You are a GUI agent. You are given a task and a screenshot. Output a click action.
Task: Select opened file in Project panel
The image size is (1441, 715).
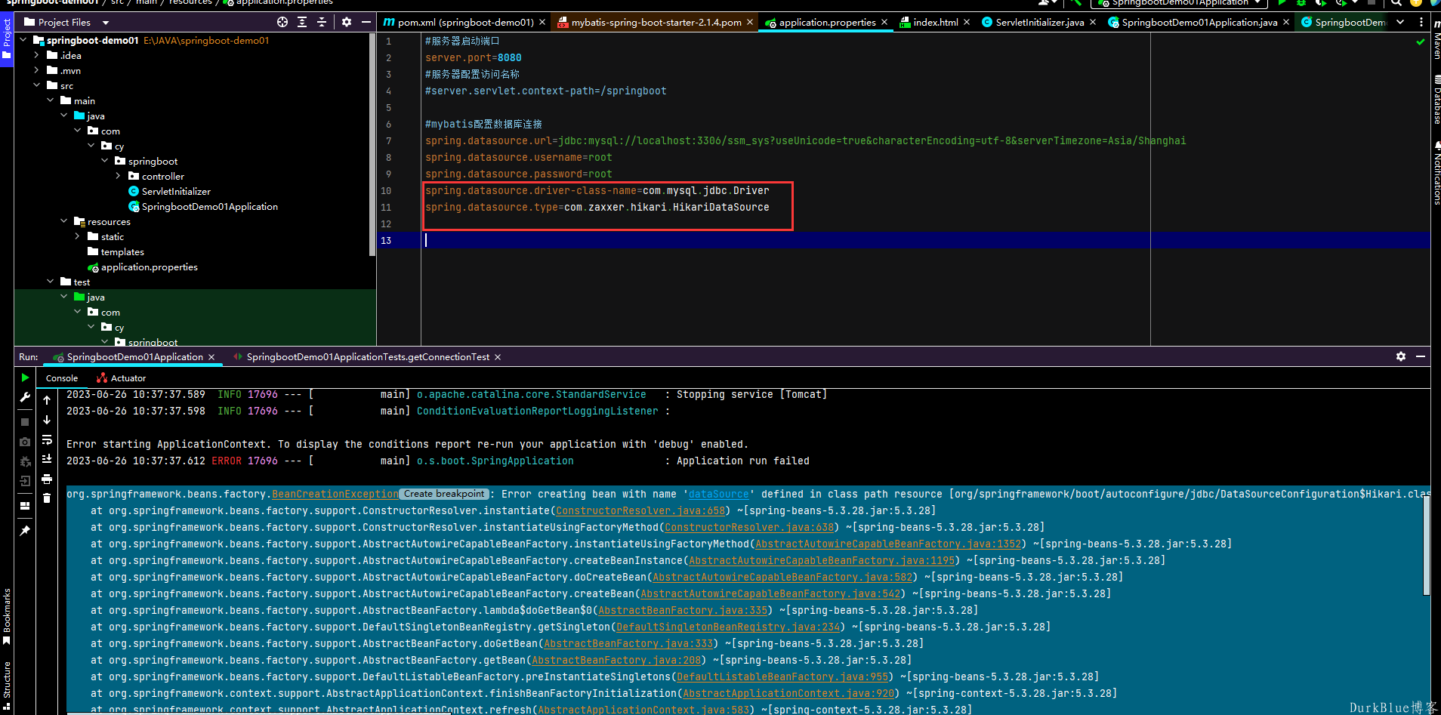[282, 22]
